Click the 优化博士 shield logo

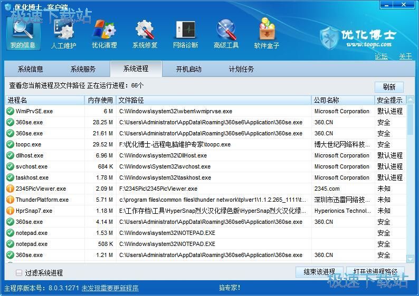(x=329, y=38)
